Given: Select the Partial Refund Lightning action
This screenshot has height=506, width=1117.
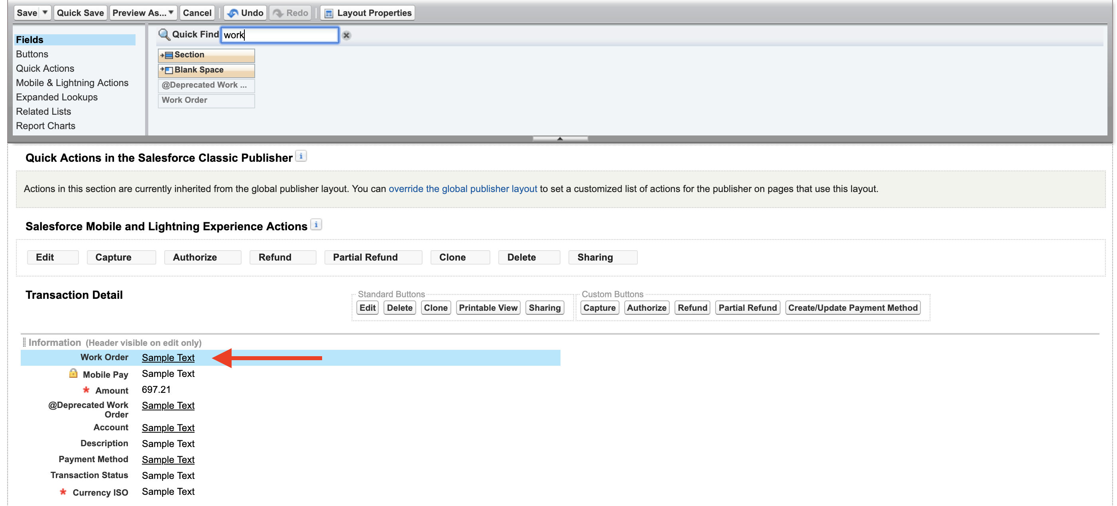Looking at the screenshot, I should [374, 257].
